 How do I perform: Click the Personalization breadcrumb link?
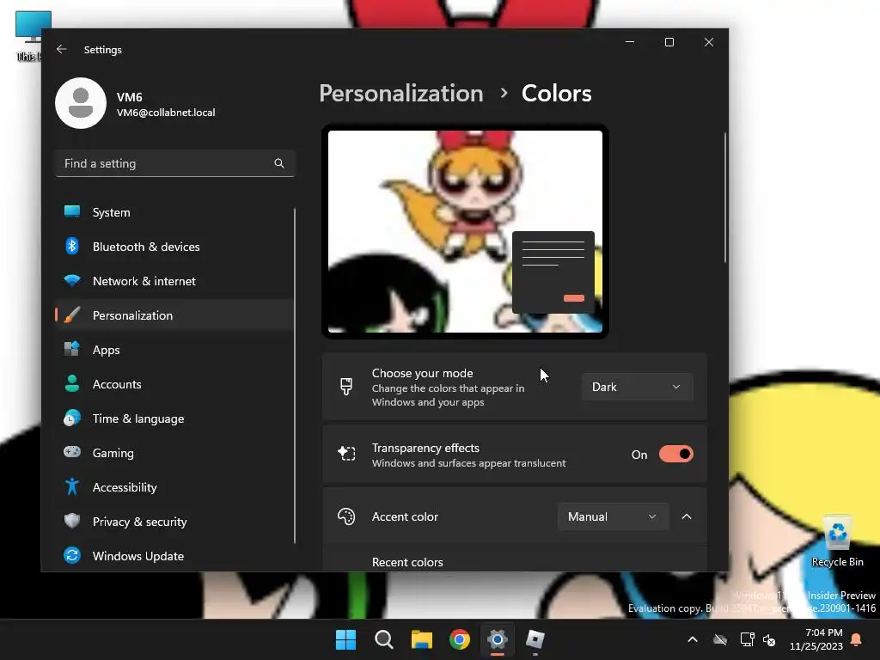tap(400, 93)
